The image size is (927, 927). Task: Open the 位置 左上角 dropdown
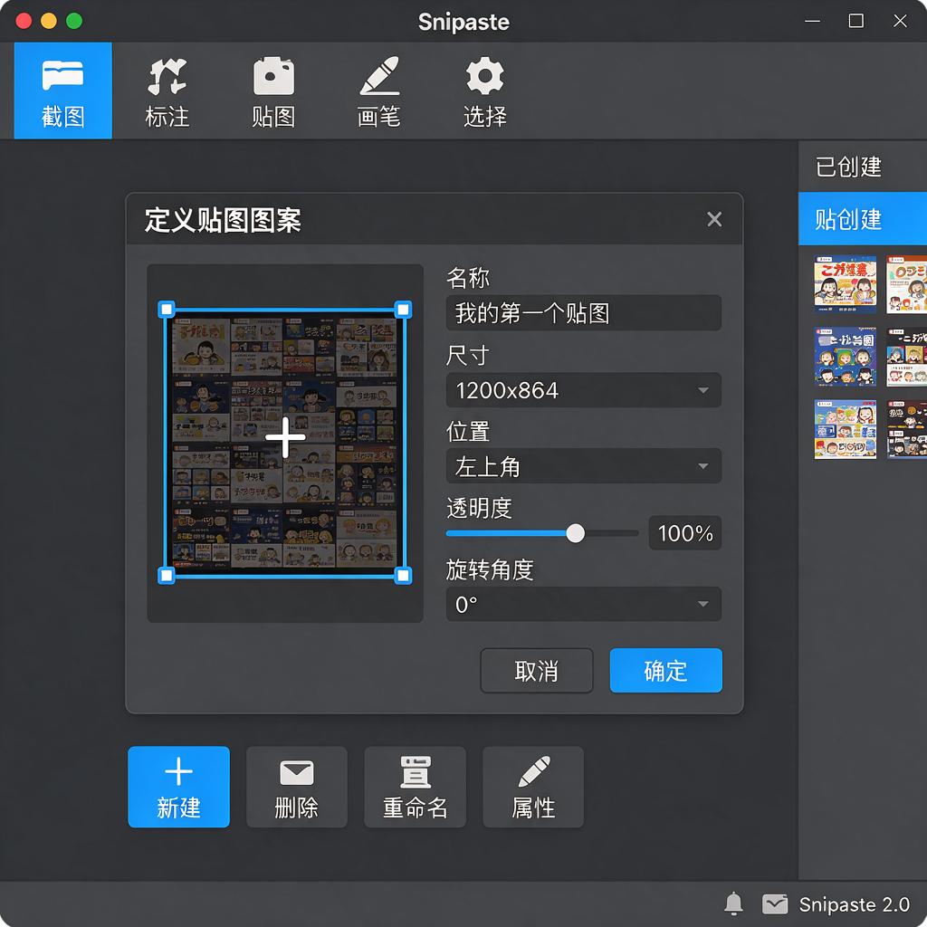pos(584,466)
